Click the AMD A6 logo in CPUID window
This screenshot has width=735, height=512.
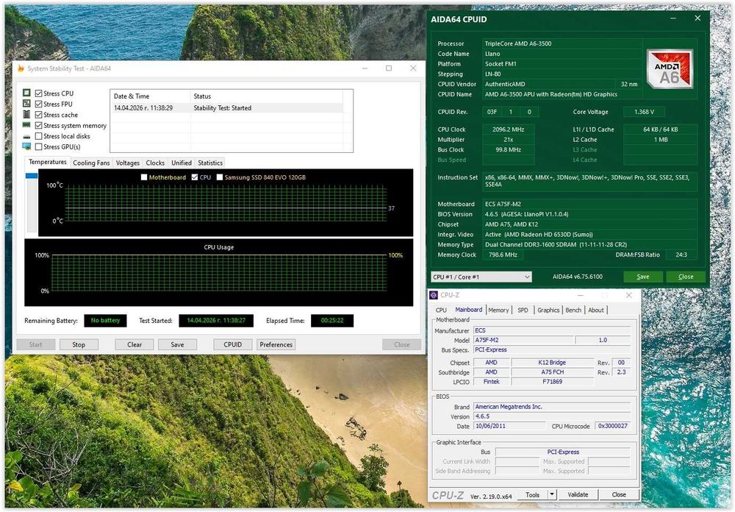[x=670, y=70]
